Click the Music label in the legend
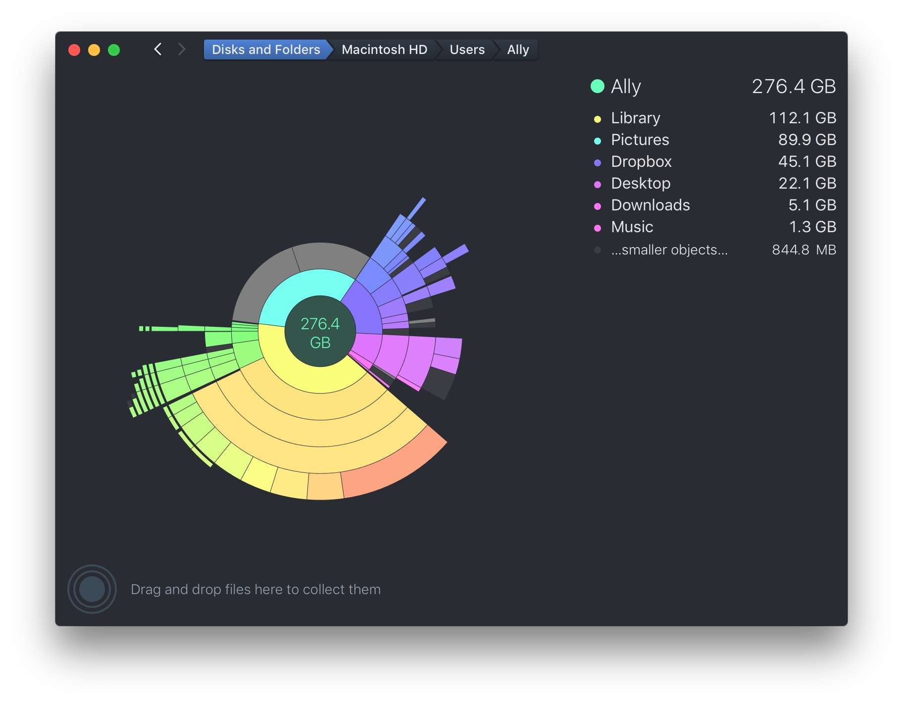Viewport: 903px width, 705px height. click(632, 227)
